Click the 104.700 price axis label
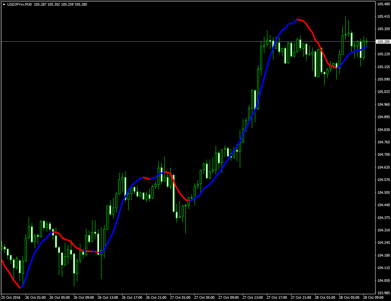 (x=383, y=155)
